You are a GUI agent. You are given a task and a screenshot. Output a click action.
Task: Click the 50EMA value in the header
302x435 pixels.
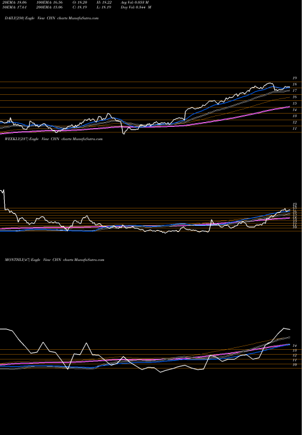tap(13, 7)
